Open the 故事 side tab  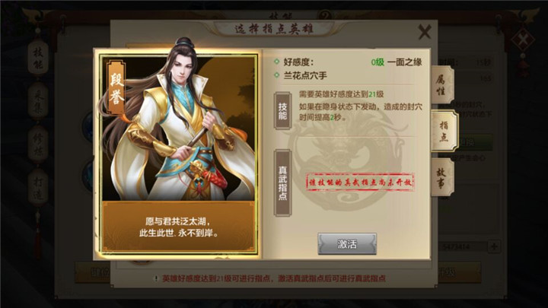click(x=442, y=177)
